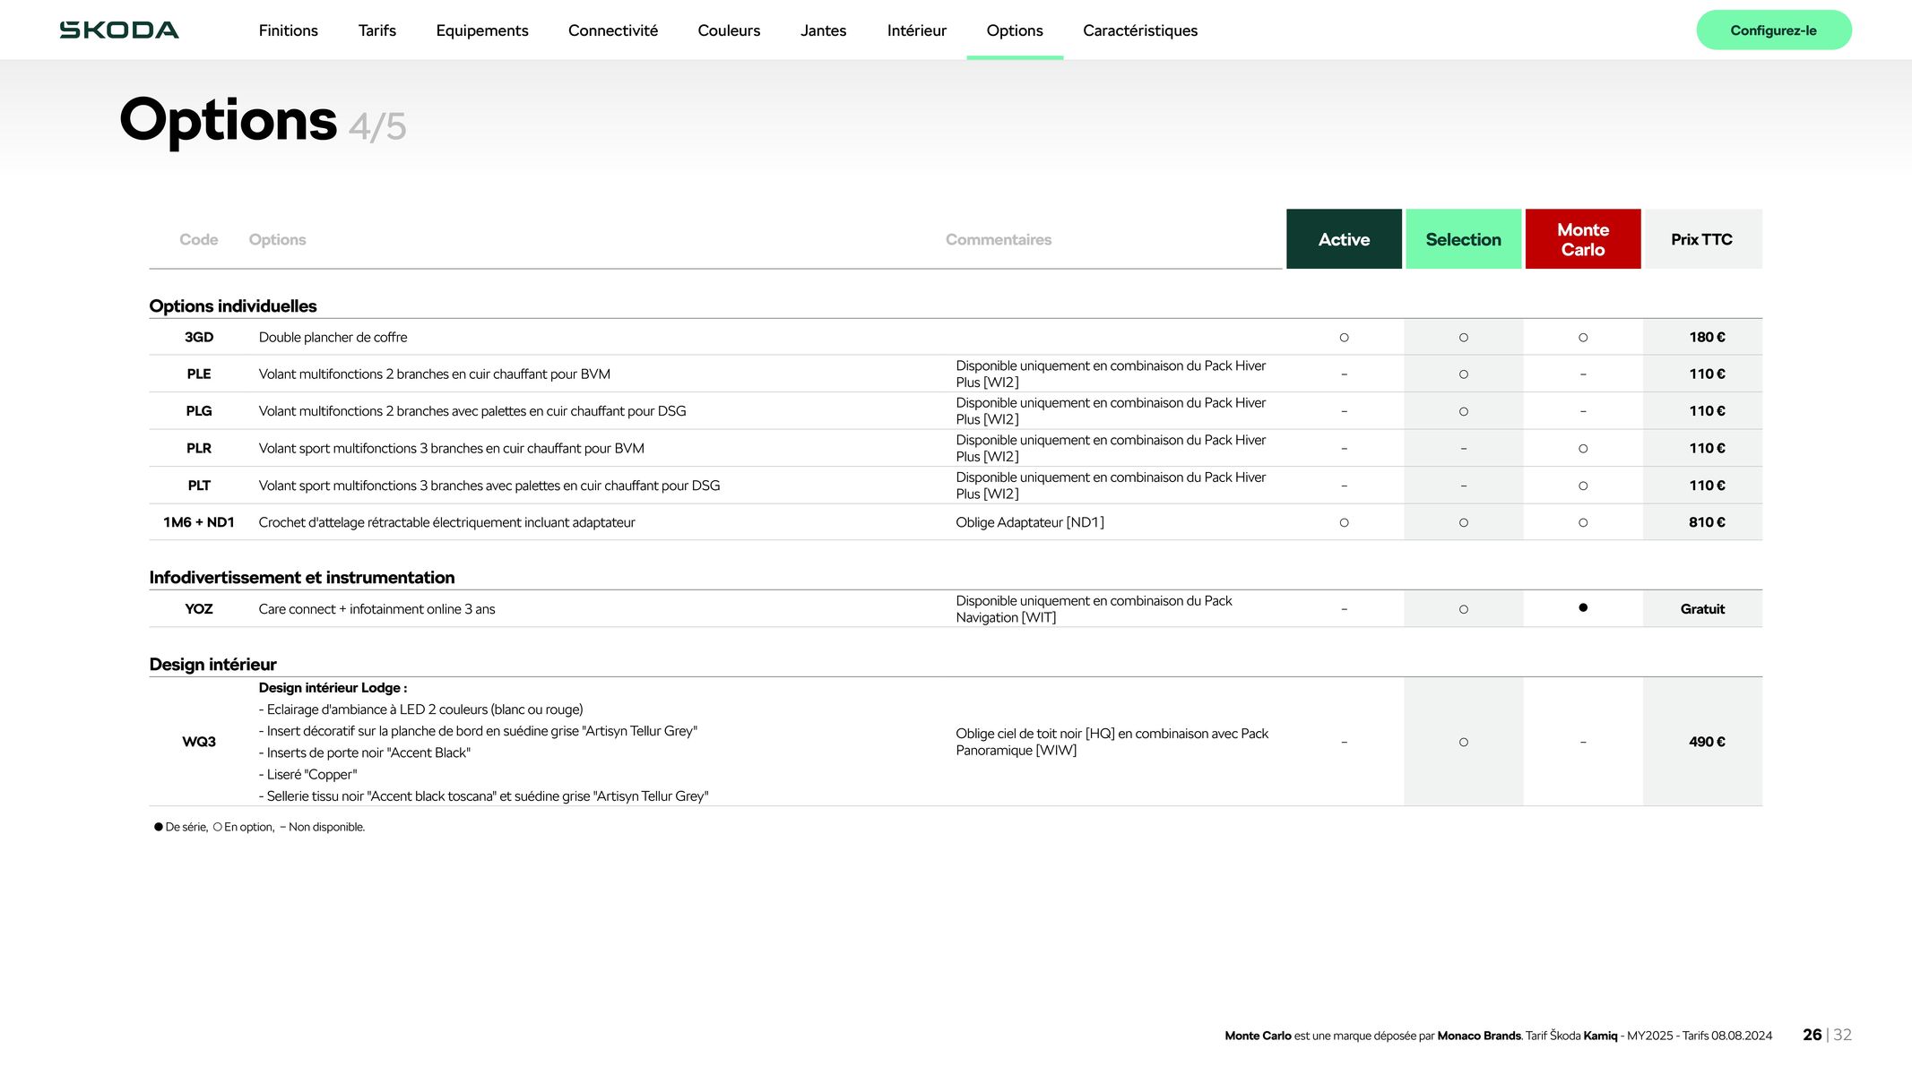Toggle option circle for 3GD Selection column
Screen dimensions: 1912x1075
click(1463, 338)
